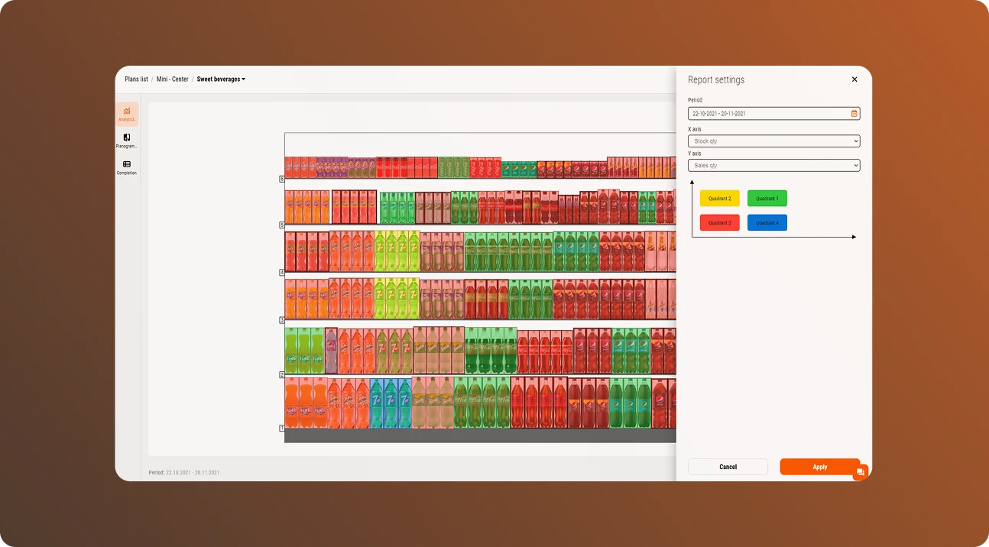Select yellow-highlighted 7up bottles on shelf 4
The width and height of the screenshot is (989, 547).
click(397, 251)
